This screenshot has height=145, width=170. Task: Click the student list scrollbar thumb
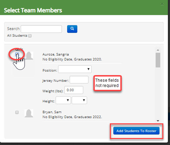158,60
